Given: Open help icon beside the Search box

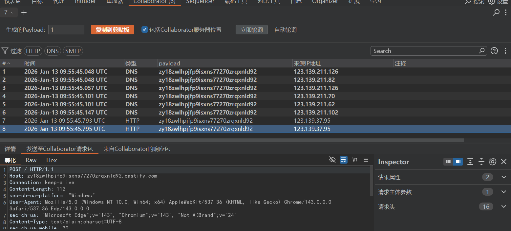Looking at the screenshot, I should pyautogui.click(x=494, y=51).
